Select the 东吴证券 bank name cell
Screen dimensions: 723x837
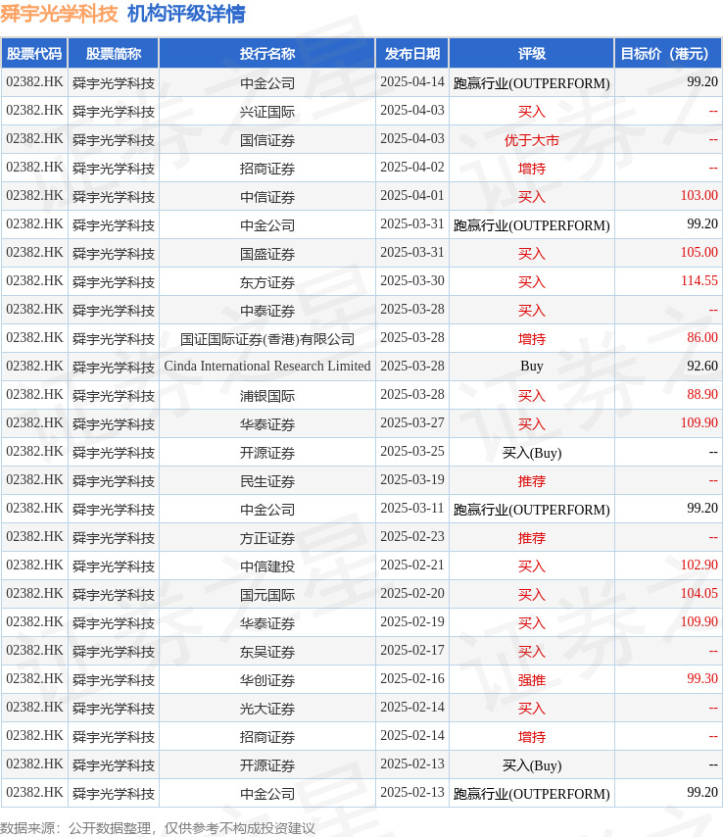tap(267, 651)
